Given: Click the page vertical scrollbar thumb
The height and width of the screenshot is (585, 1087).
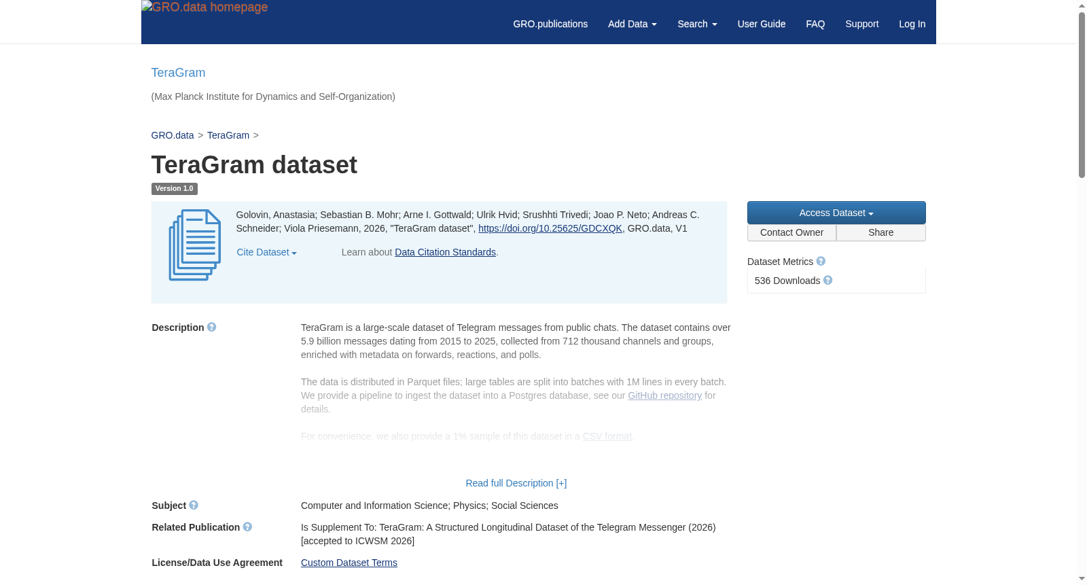Looking at the screenshot, I should point(1082,95).
